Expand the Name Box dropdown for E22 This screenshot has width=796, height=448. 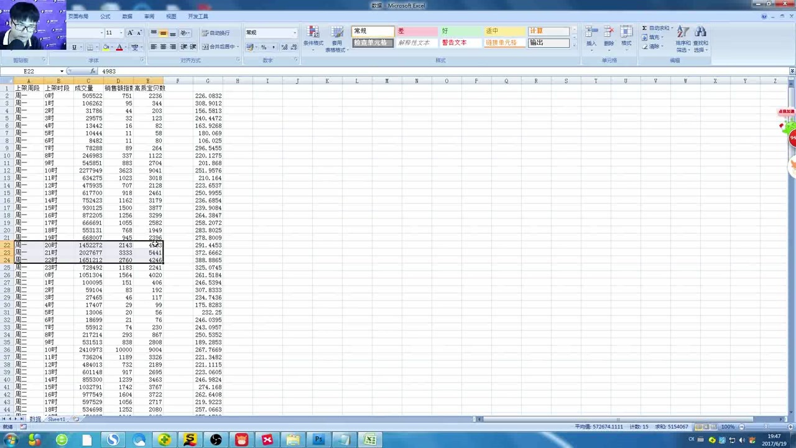[x=62, y=72]
